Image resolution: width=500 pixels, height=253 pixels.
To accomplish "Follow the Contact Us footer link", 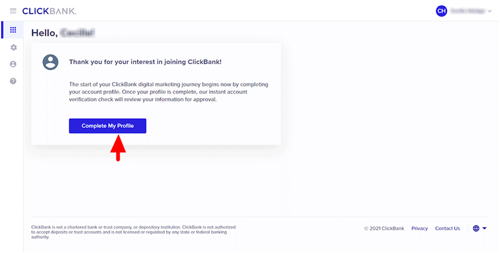I will click(x=448, y=229).
